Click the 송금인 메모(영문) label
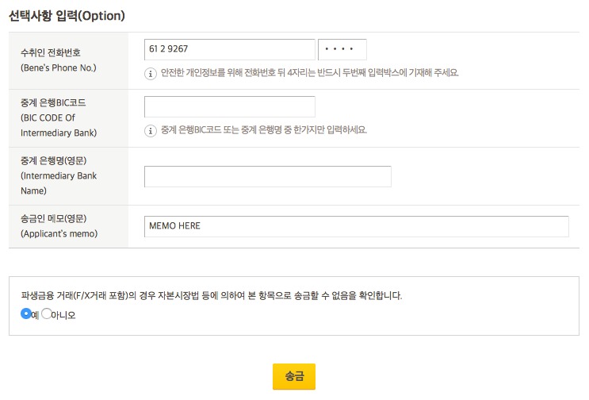The width and height of the screenshot is (589, 400). click(x=53, y=219)
